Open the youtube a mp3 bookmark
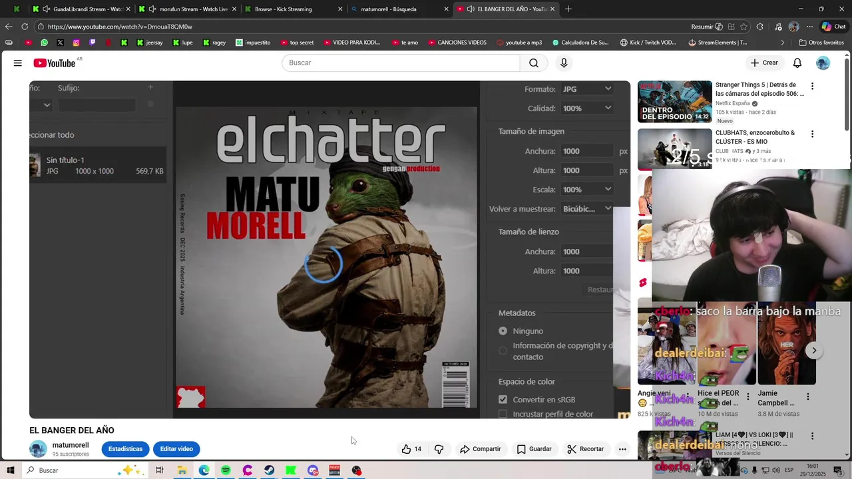Image resolution: width=852 pixels, height=479 pixels. [519, 43]
